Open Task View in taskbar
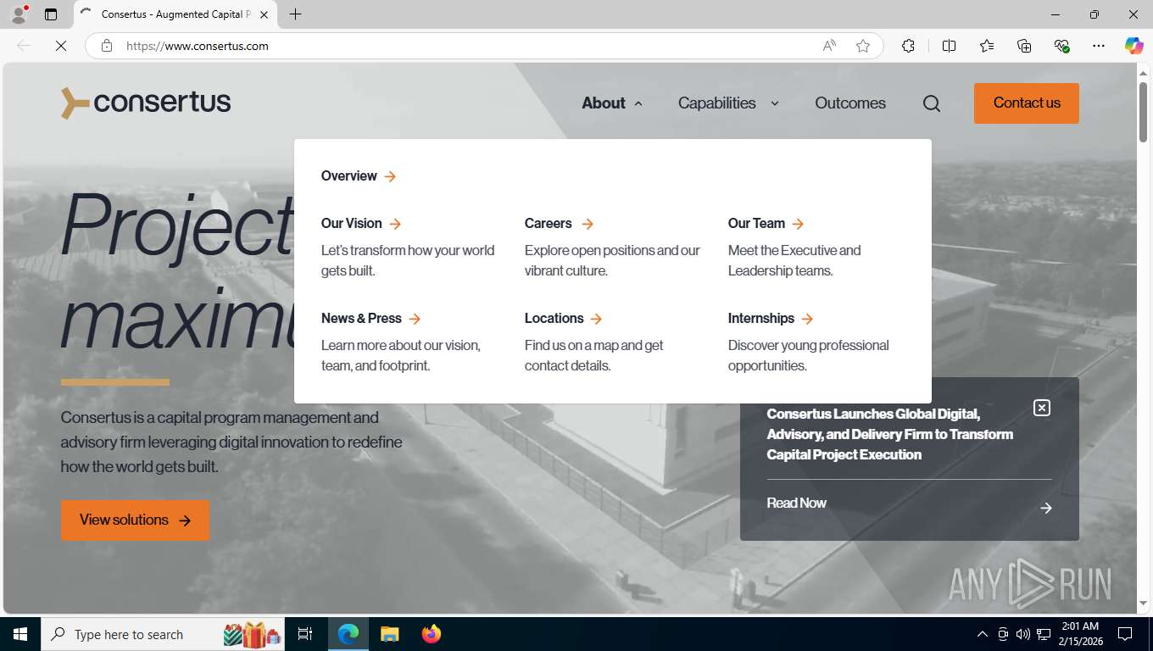1153x651 pixels. [x=305, y=634]
